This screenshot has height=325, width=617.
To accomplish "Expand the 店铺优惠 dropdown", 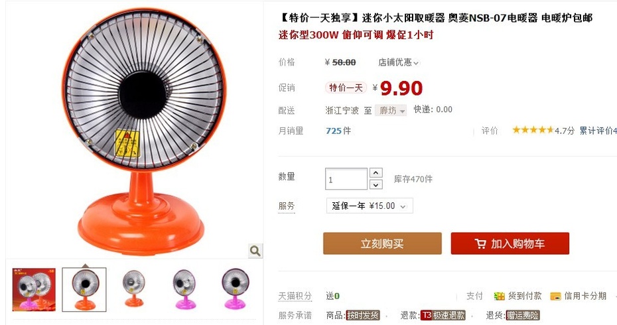I will (x=399, y=62).
